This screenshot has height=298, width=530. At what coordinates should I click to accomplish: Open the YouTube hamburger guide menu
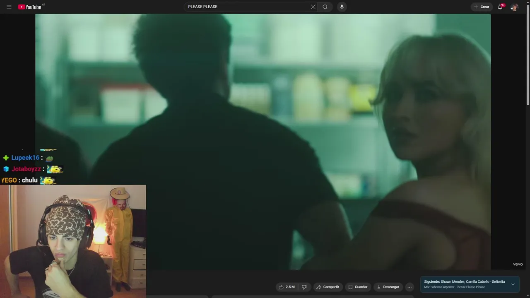pos(9,7)
